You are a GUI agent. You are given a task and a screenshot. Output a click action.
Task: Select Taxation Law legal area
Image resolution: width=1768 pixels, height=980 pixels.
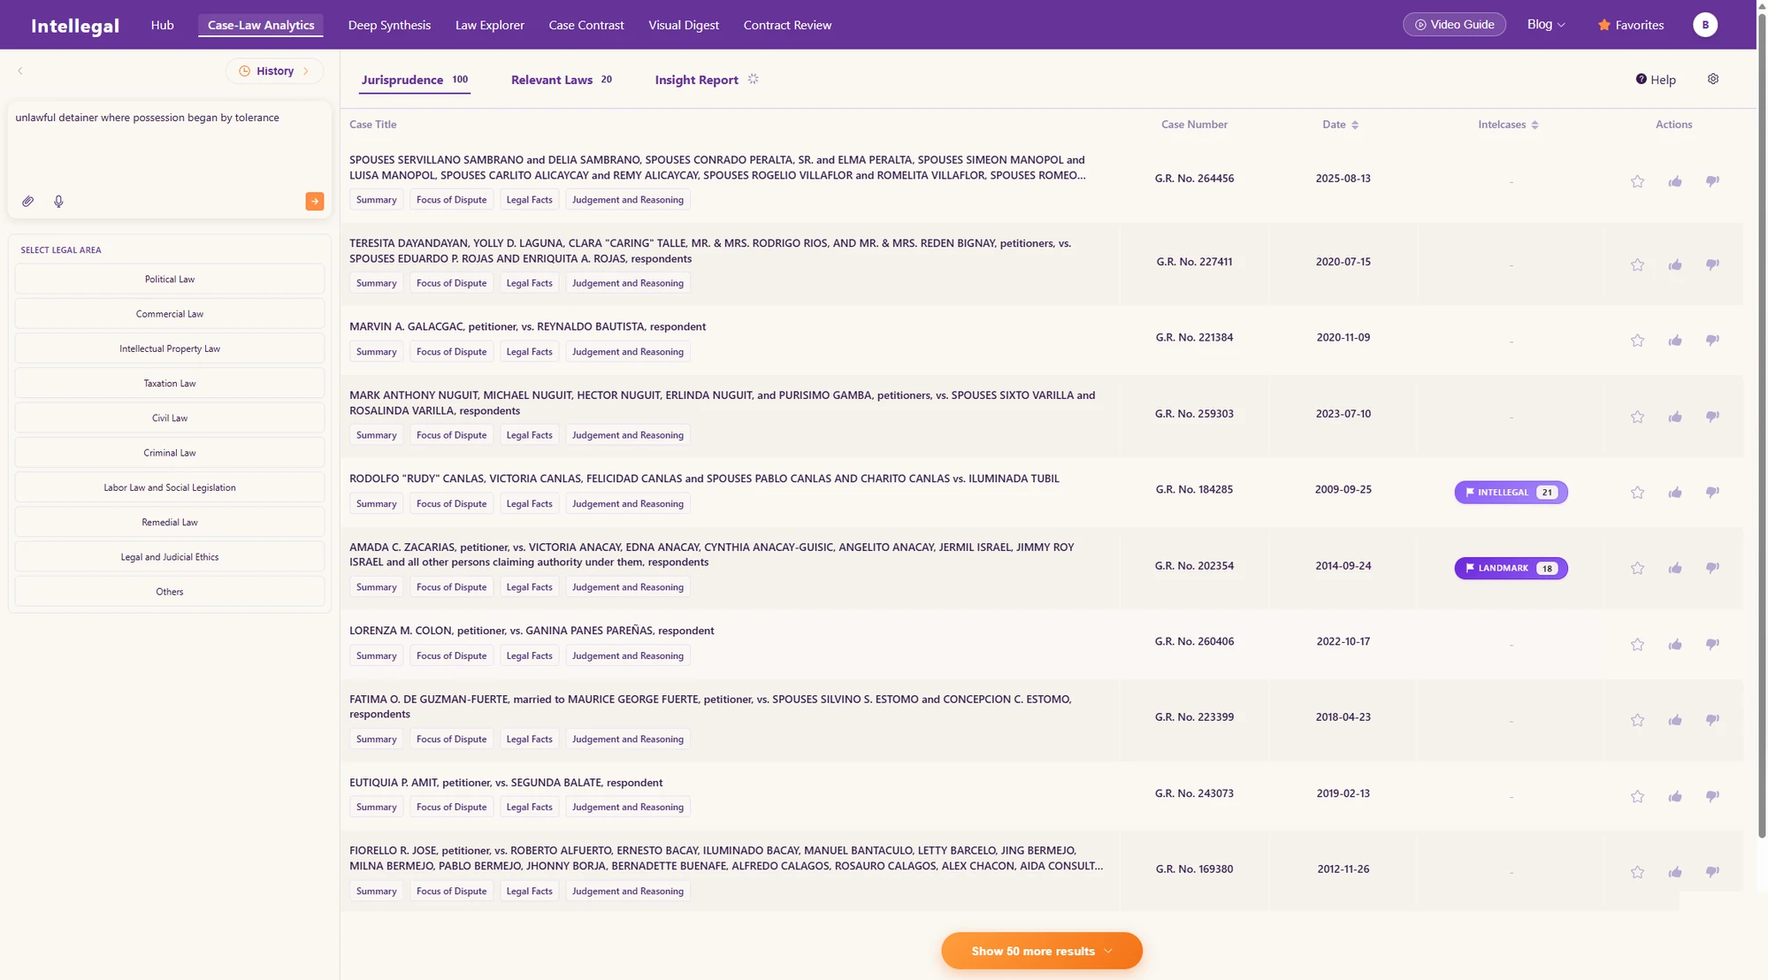170,383
